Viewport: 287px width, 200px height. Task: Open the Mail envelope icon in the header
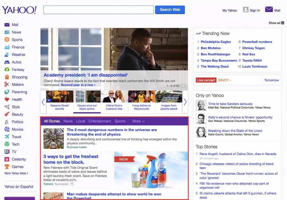[269, 9]
